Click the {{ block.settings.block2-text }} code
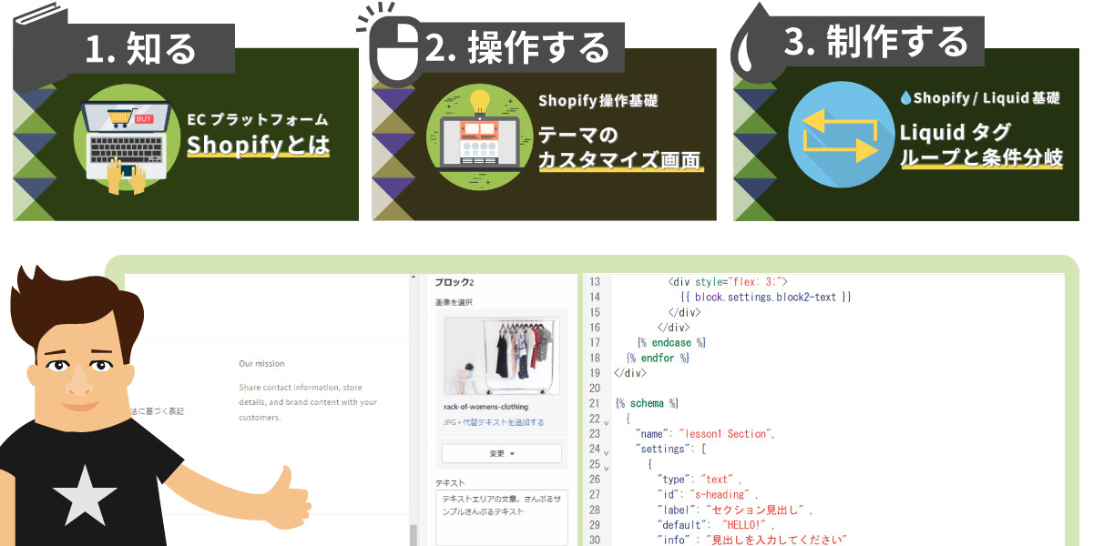This screenshot has height=546, width=1093. [765, 297]
